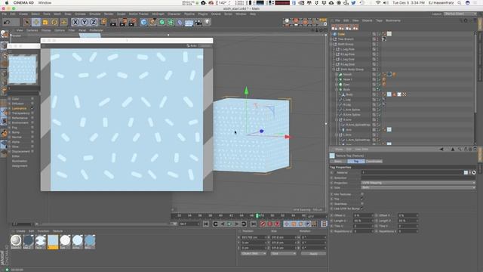
Task: Select the Move tool in toolbar
Action: 36,22
